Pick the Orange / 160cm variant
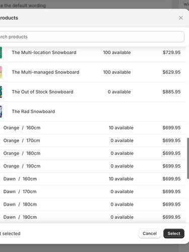 tap(93, 128)
